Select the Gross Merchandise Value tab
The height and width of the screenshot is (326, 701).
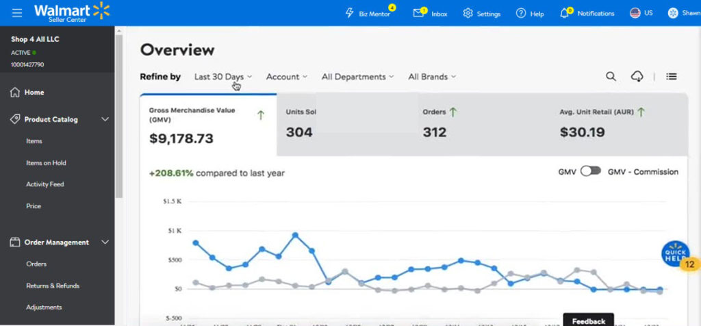tap(208, 126)
